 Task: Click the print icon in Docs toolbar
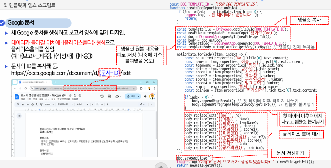click(x=32, y=105)
